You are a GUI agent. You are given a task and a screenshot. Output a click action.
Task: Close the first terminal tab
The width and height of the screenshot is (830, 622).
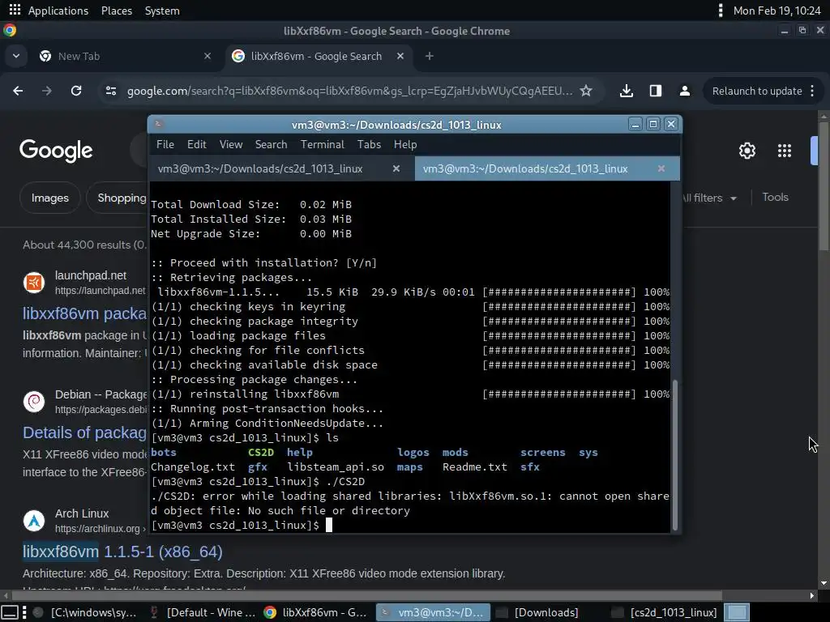tap(396, 168)
